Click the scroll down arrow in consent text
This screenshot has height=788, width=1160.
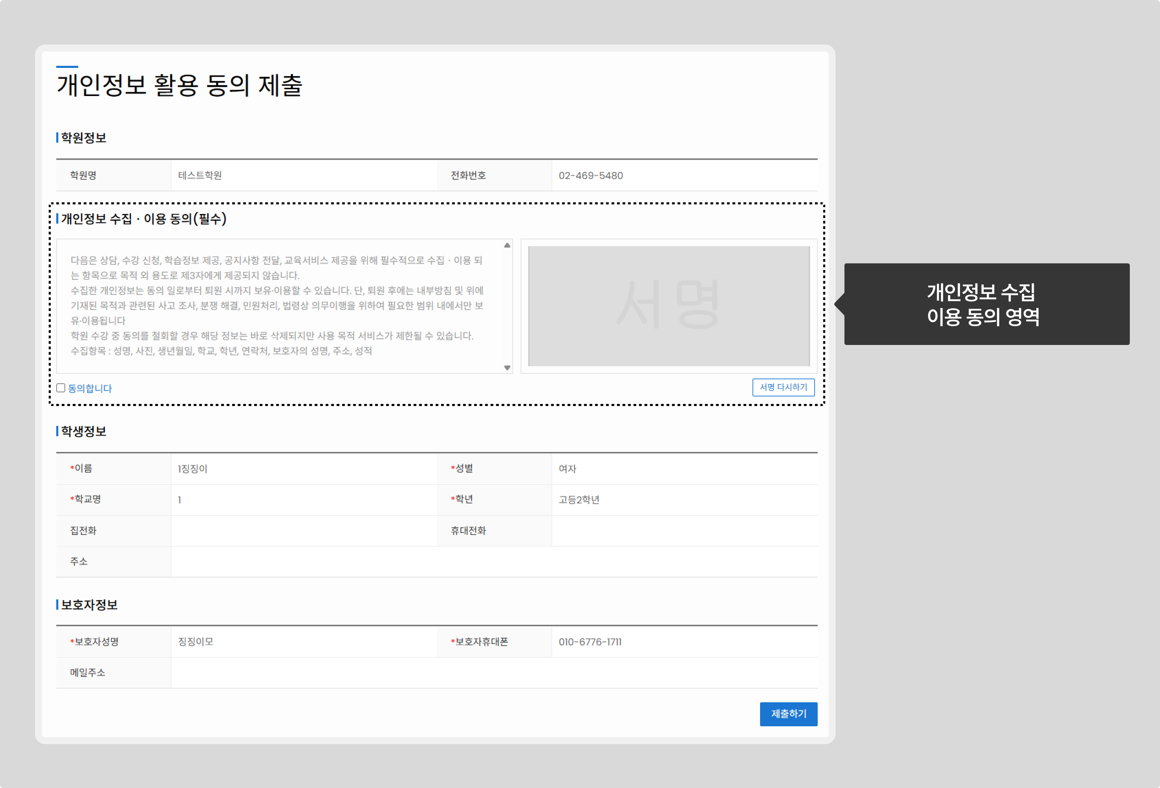[507, 368]
